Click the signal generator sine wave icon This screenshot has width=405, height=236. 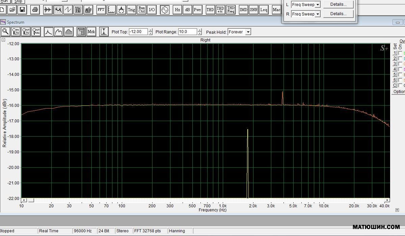(164, 10)
